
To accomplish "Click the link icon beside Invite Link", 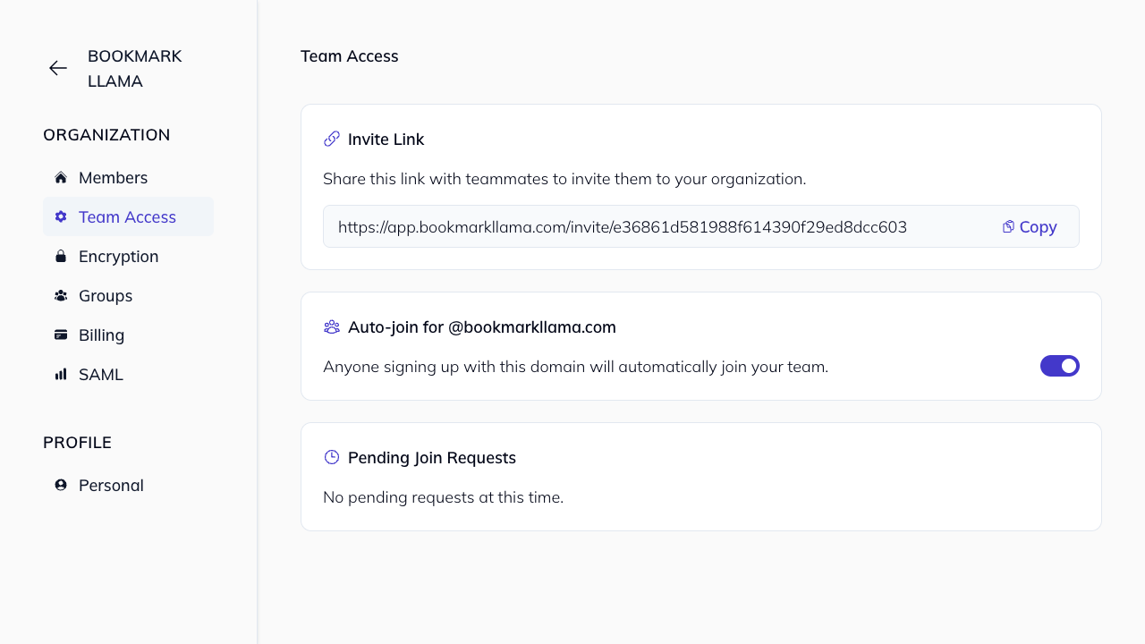I will click(x=331, y=139).
